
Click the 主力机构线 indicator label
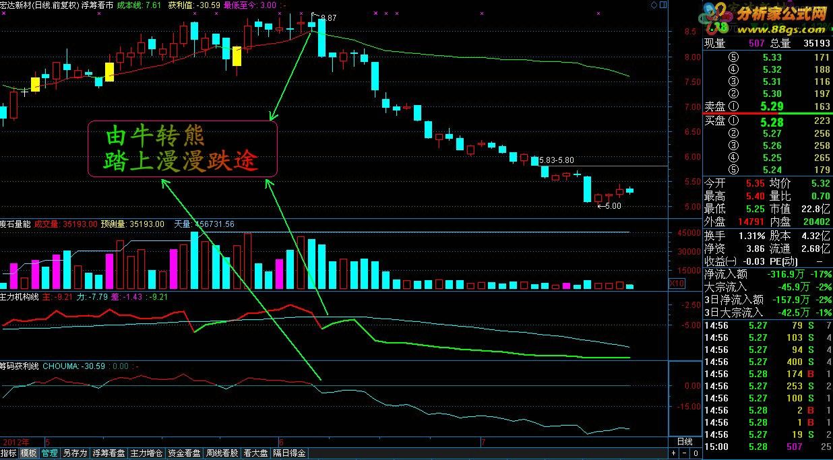click(20, 296)
